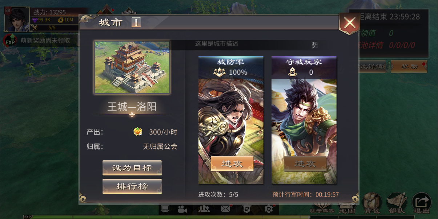This screenshot has height=219, width=438.
Task: Open the 部队 troops icon
Action: pos(397,203)
